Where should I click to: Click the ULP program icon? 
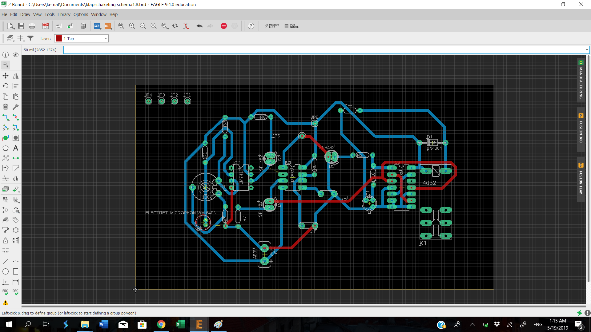(x=108, y=26)
